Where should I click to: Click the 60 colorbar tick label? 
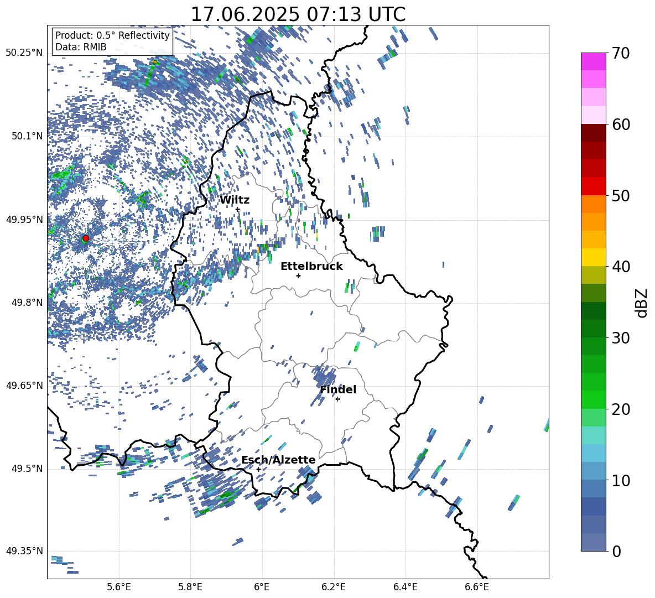click(621, 124)
